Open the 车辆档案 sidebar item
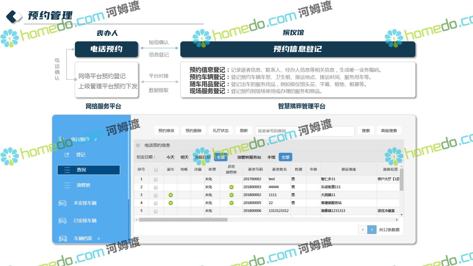 pyautogui.click(x=83, y=239)
